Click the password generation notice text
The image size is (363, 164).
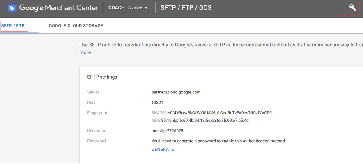coord(219,141)
